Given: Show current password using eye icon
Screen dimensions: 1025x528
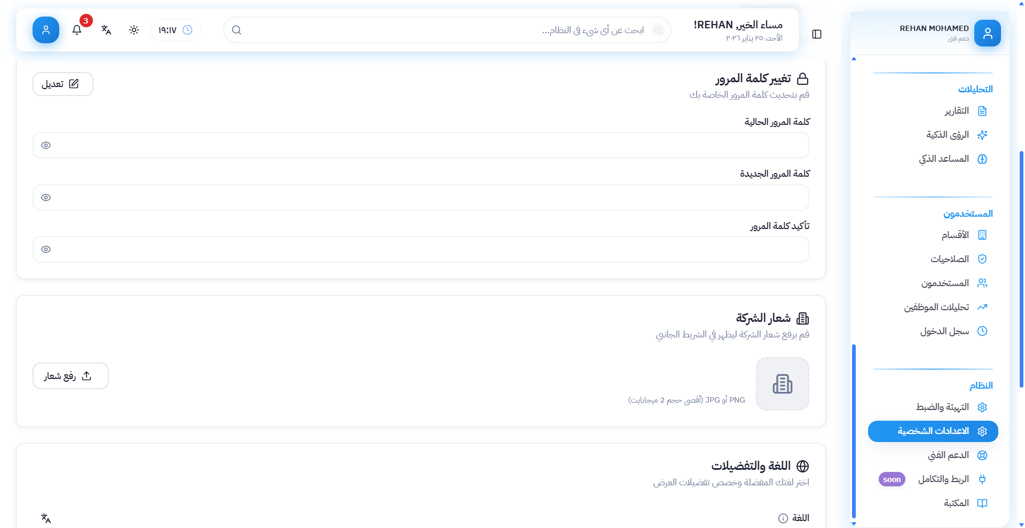Looking at the screenshot, I should tap(46, 145).
